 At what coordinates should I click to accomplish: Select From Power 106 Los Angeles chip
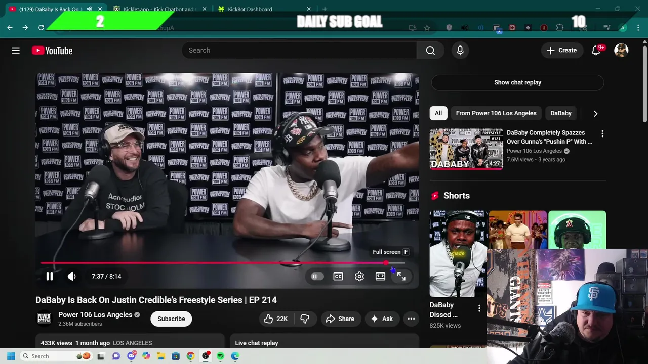click(x=496, y=113)
